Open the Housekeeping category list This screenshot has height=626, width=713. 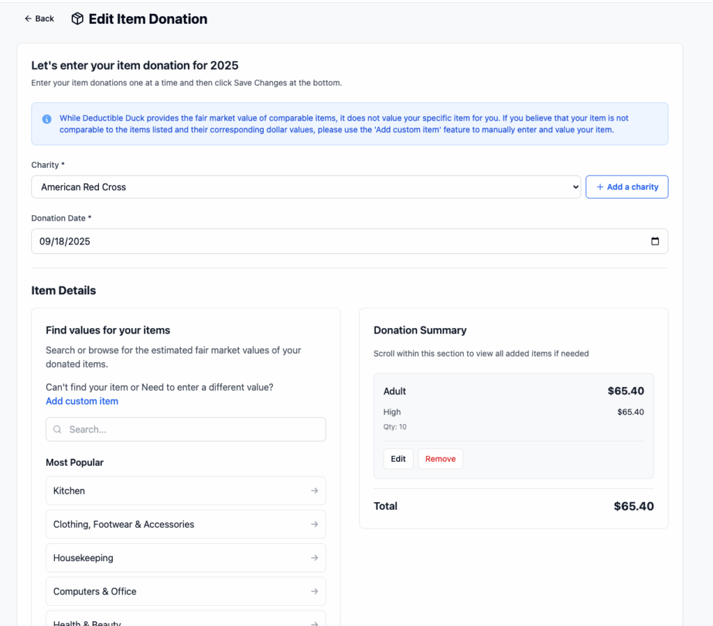pos(174,558)
